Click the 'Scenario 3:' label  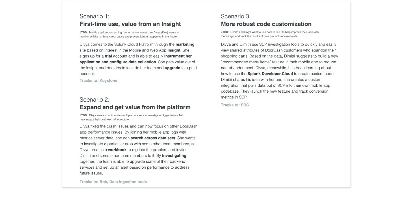[236, 16]
